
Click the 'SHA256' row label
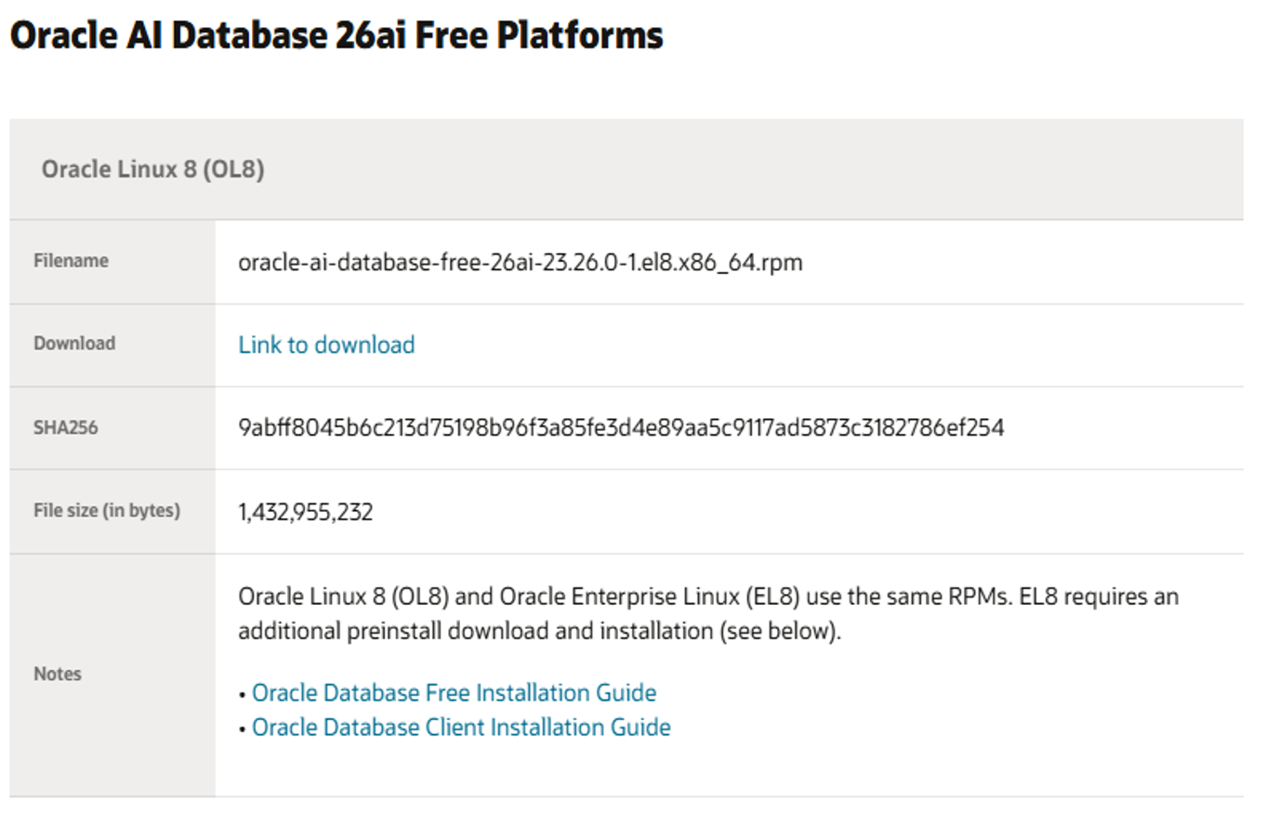click(66, 427)
